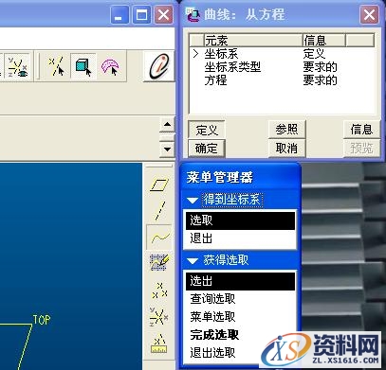
Task: Click the axis selection filter icon
Action: click(56, 66)
